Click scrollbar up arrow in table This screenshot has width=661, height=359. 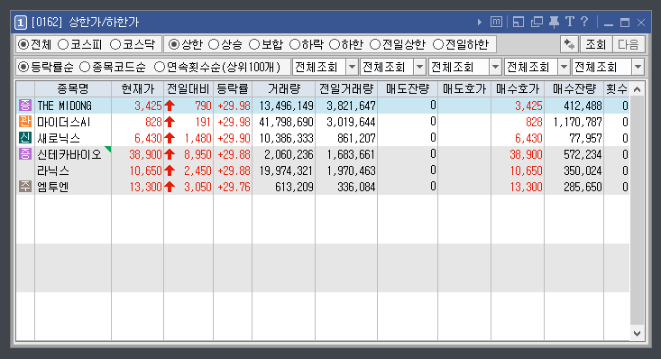pos(637,89)
